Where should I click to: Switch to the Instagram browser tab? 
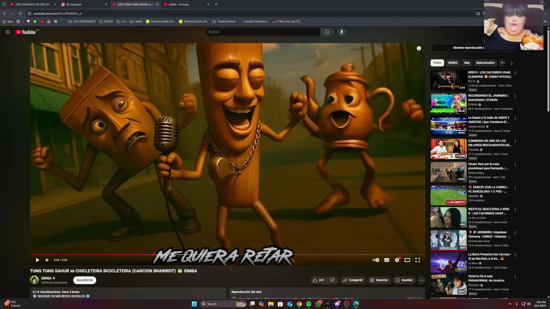click(x=84, y=4)
